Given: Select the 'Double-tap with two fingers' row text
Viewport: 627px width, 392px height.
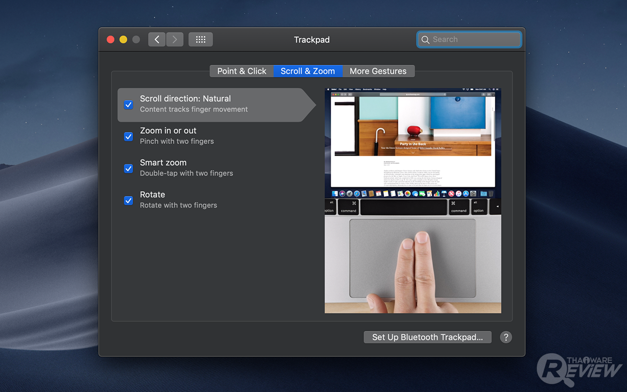Looking at the screenshot, I should click(186, 173).
